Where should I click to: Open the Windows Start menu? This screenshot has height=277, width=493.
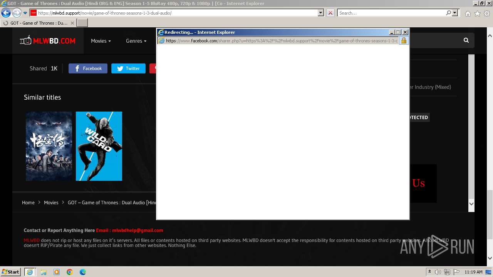[10, 272]
